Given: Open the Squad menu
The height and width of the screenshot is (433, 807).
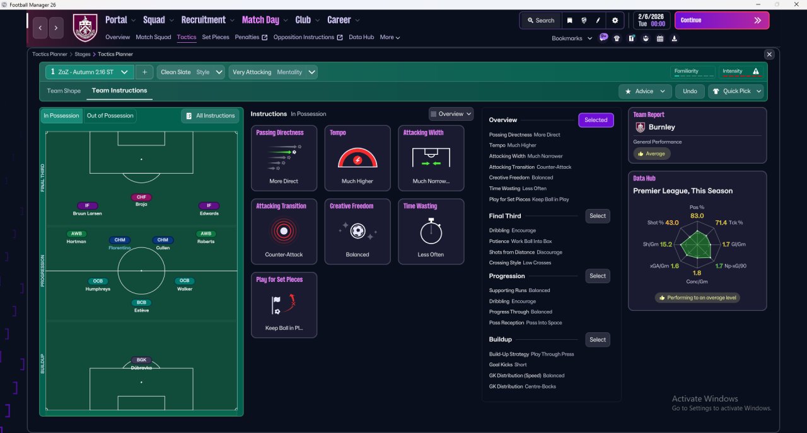Looking at the screenshot, I should [158, 20].
